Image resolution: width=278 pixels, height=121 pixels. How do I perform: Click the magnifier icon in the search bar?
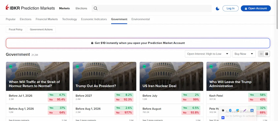(95, 8)
